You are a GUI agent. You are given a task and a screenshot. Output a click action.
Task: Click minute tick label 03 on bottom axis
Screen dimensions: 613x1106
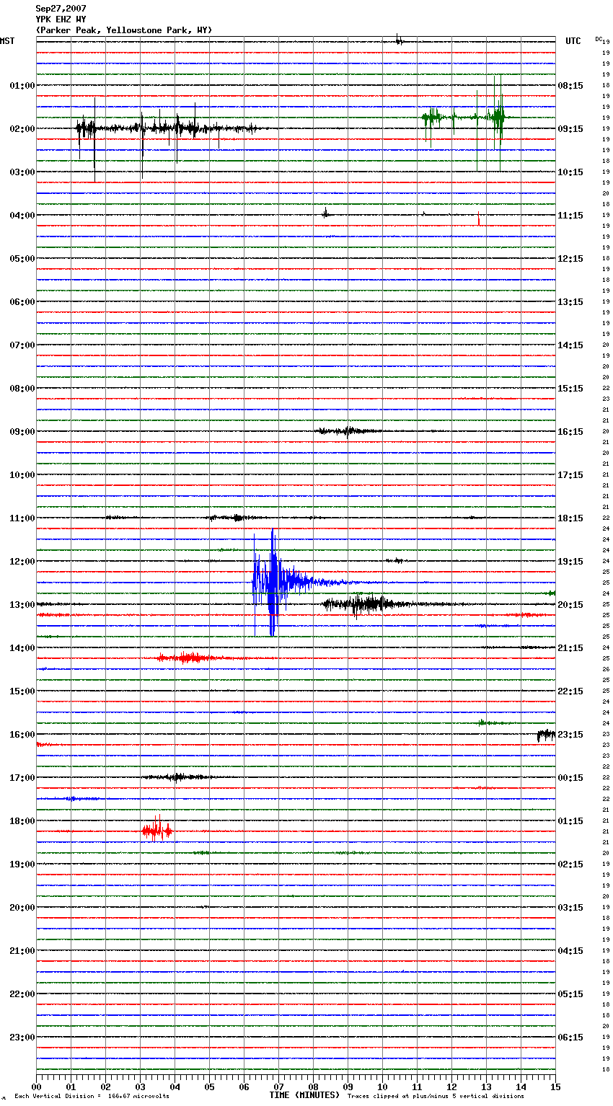pyautogui.click(x=140, y=1087)
